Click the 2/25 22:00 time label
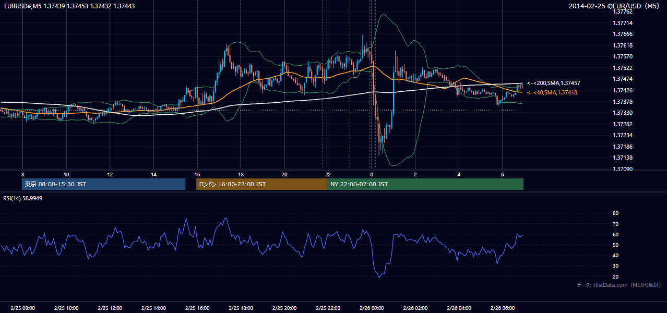The width and height of the screenshot is (667, 313). click(x=328, y=308)
